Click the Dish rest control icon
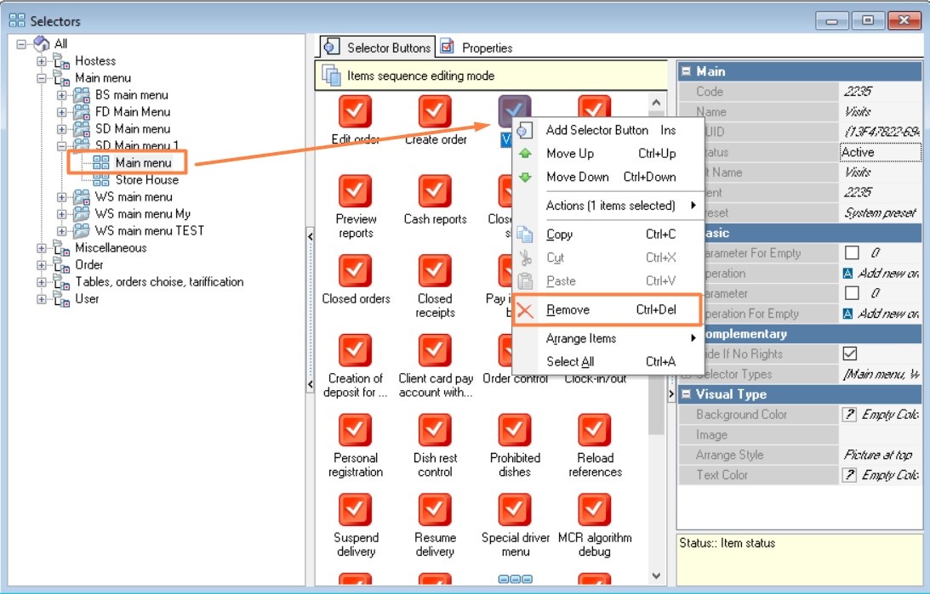Image resolution: width=930 pixels, height=594 pixels. [x=435, y=431]
